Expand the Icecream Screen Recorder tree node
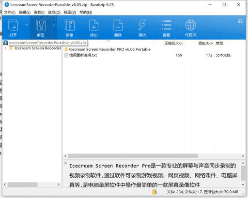The width and height of the screenshot is (248, 198). pyautogui.click(x=5, y=48)
